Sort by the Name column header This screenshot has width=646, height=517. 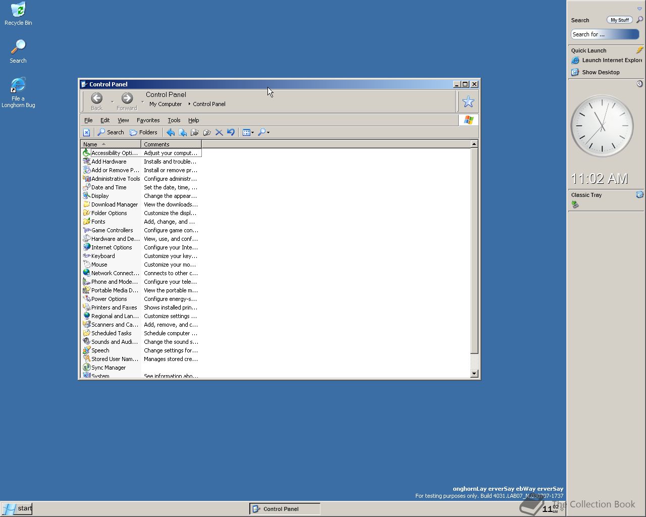click(x=111, y=144)
